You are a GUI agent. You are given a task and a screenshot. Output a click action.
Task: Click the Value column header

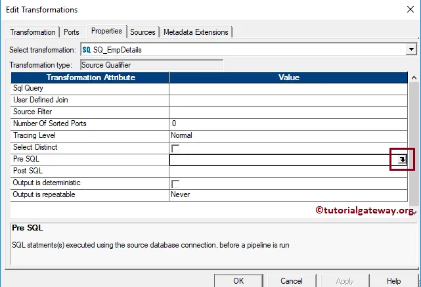[x=288, y=77]
